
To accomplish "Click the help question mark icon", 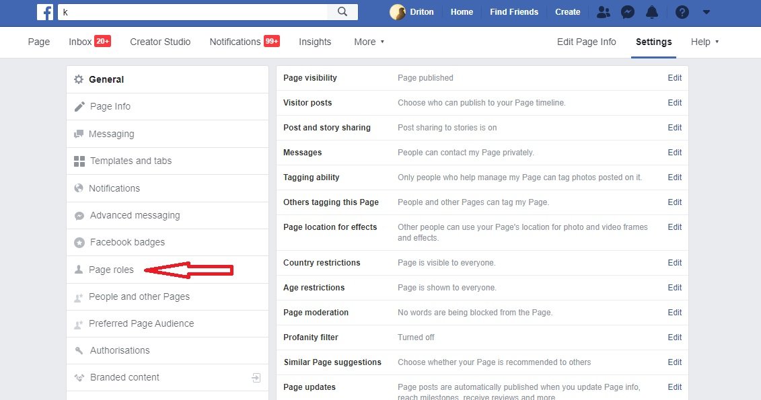I will pyautogui.click(x=682, y=12).
